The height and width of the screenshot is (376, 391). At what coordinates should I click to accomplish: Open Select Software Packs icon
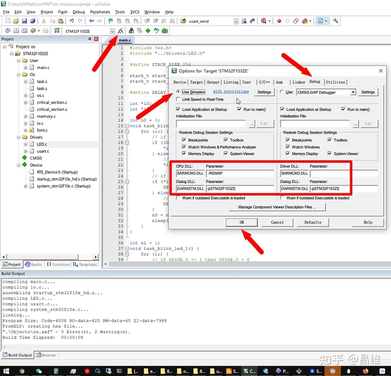[156, 30]
